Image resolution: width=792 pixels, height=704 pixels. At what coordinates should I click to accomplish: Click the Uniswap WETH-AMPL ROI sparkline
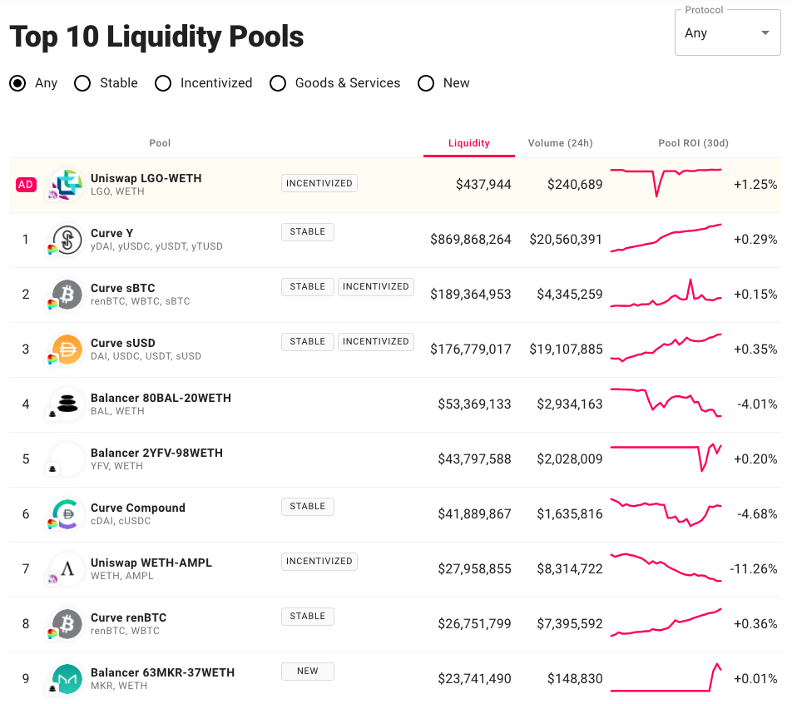click(666, 568)
